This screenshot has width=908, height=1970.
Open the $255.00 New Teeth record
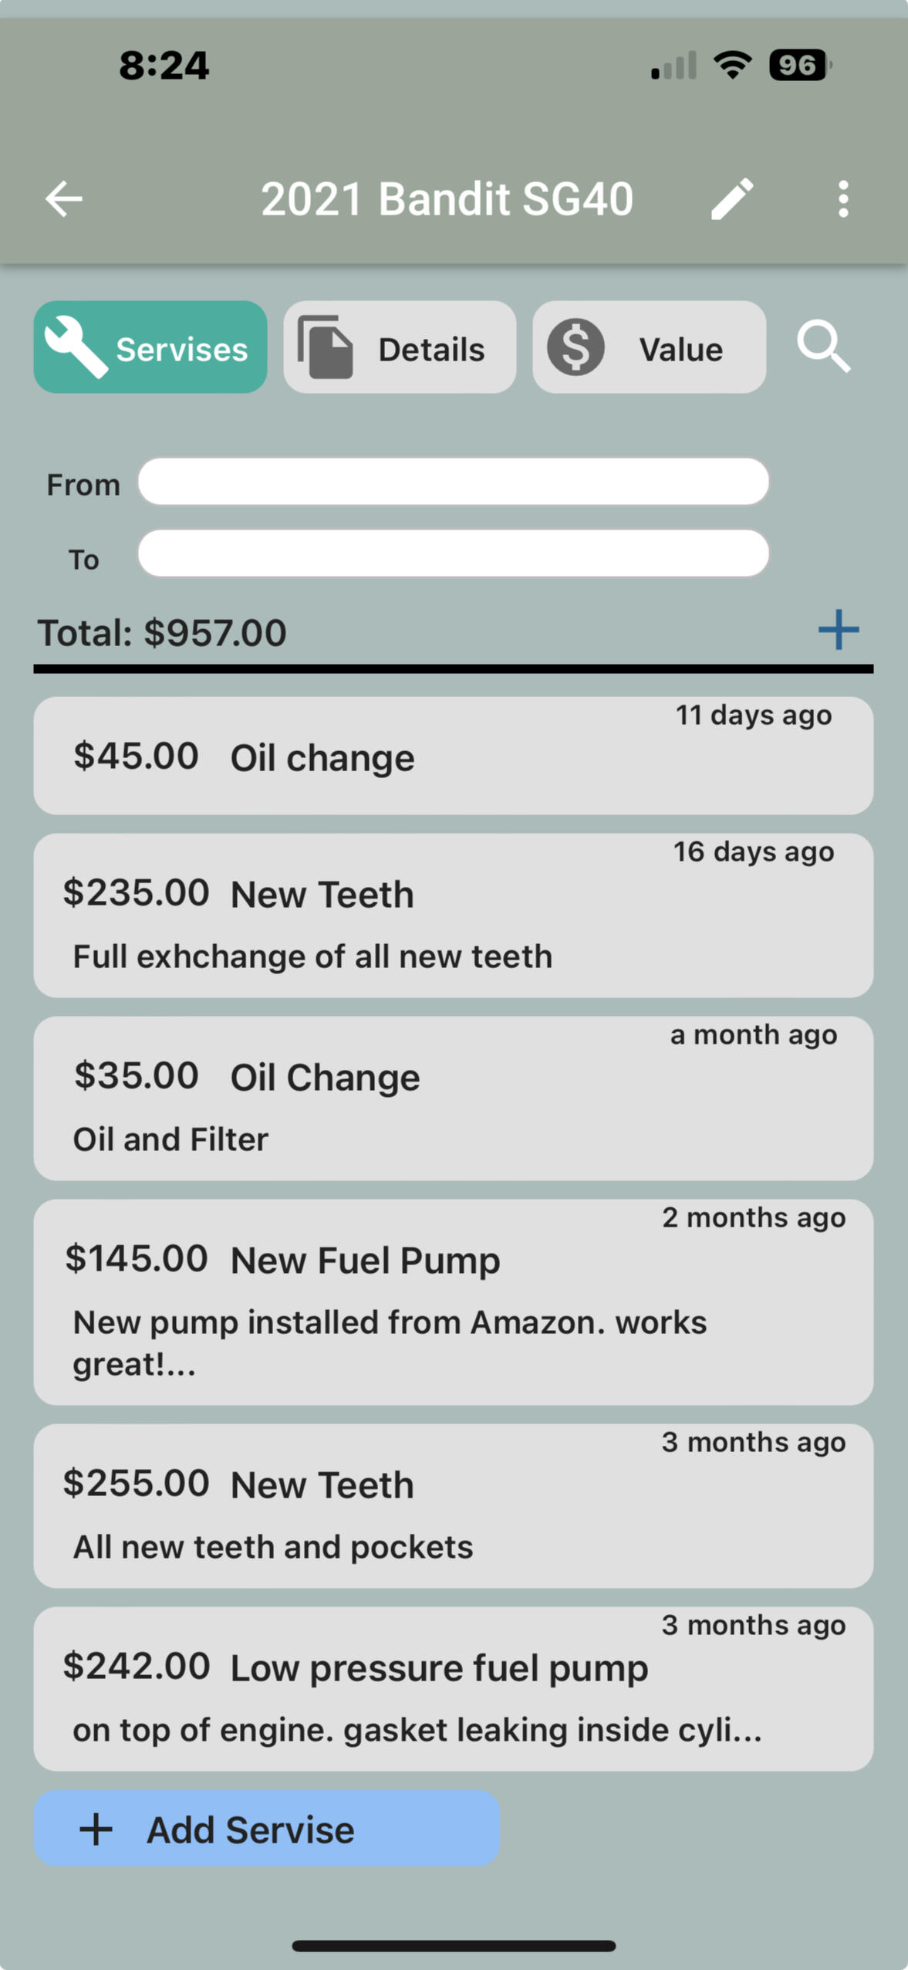pos(453,1505)
